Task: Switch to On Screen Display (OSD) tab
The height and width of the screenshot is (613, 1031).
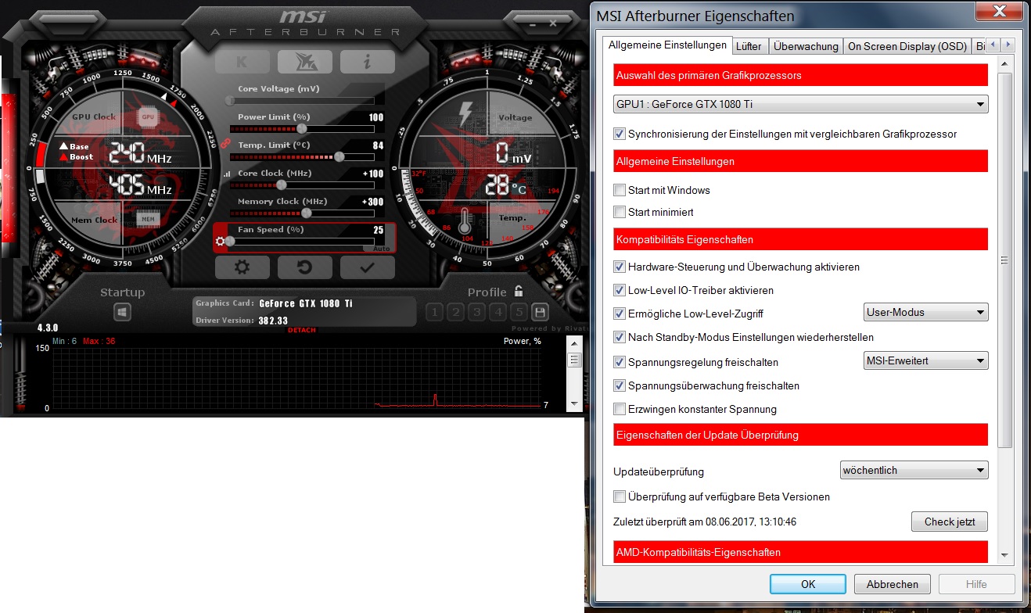Action: (907, 46)
